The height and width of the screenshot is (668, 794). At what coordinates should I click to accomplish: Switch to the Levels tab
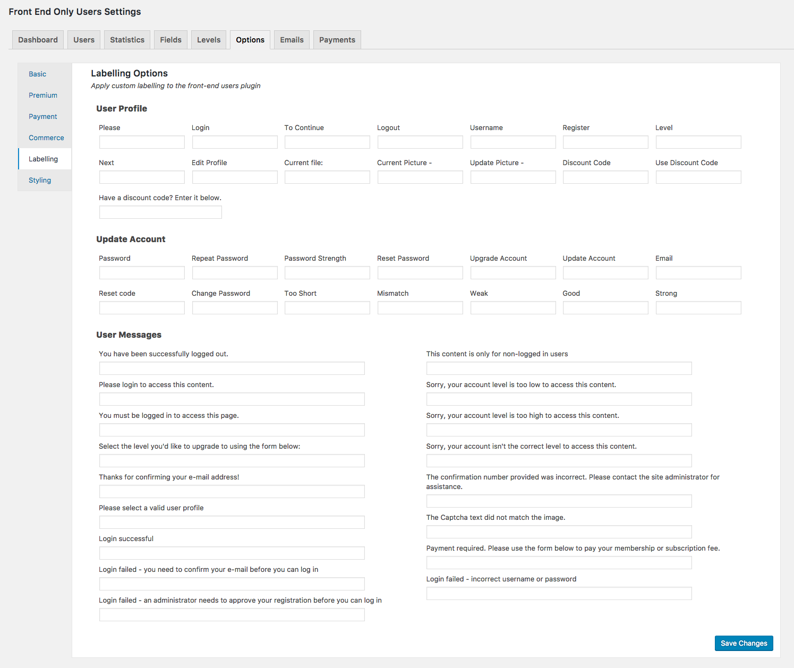208,39
